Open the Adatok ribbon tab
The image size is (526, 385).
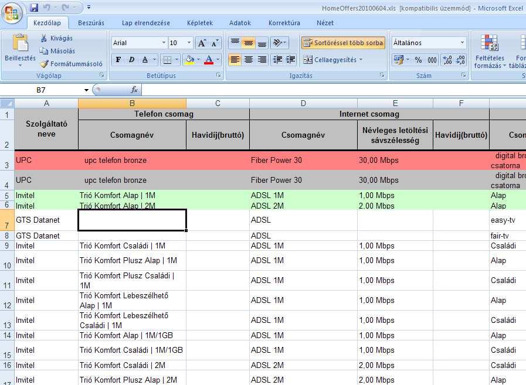point(240,23)
